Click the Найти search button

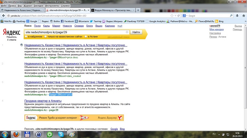[x=136, y=32]
